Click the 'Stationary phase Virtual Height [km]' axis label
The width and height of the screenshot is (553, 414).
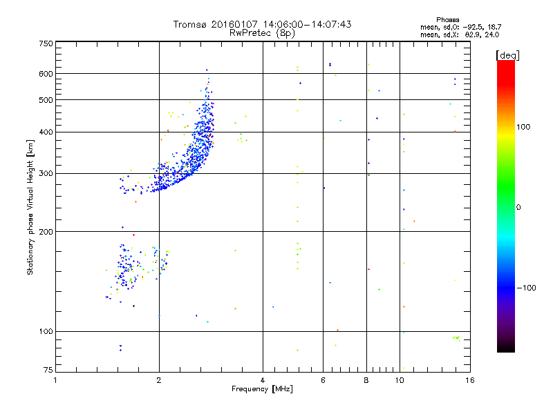pos(30,208)
